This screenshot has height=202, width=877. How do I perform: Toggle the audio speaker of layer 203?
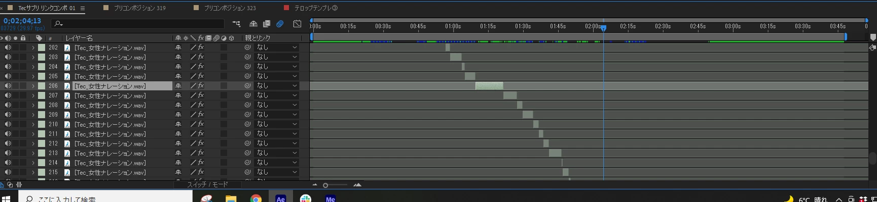(x=8, y=57)
